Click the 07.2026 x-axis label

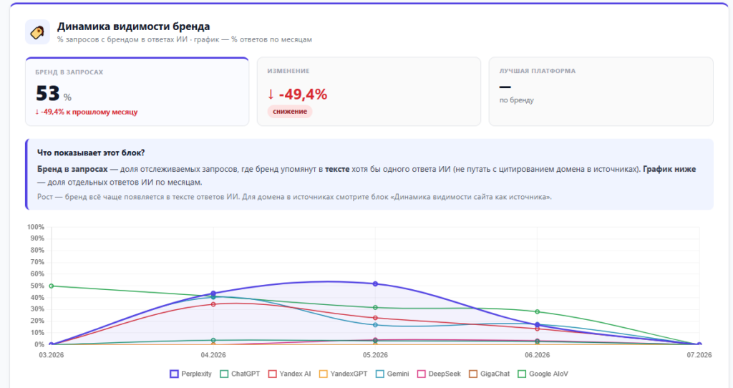(x=699, y=355)
